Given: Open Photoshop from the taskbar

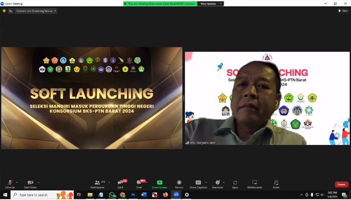Looking at the screenshot, I should (x=133, y=195).
